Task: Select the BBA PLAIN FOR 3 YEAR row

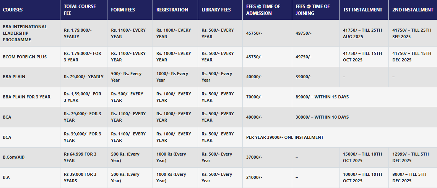Action: click(219, 97)
